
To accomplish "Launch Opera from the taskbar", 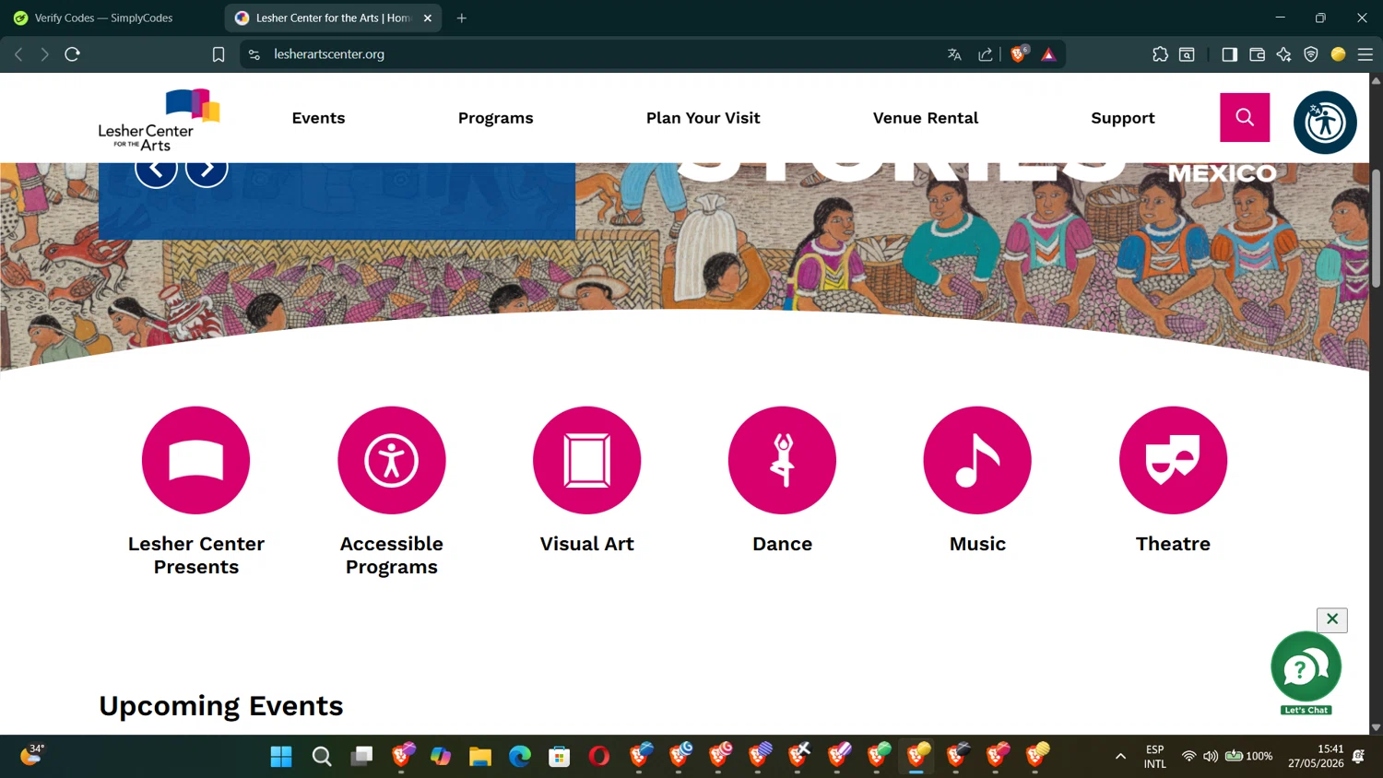I will 599,757.
